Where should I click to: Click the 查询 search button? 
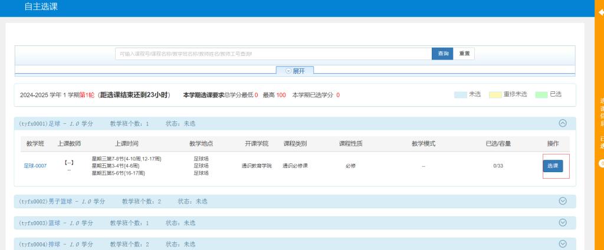(x=442, y=54)
